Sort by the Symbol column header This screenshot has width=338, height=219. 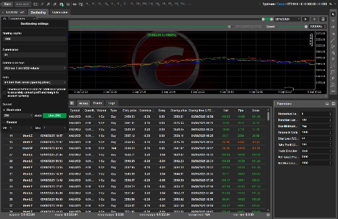[75, 110]
